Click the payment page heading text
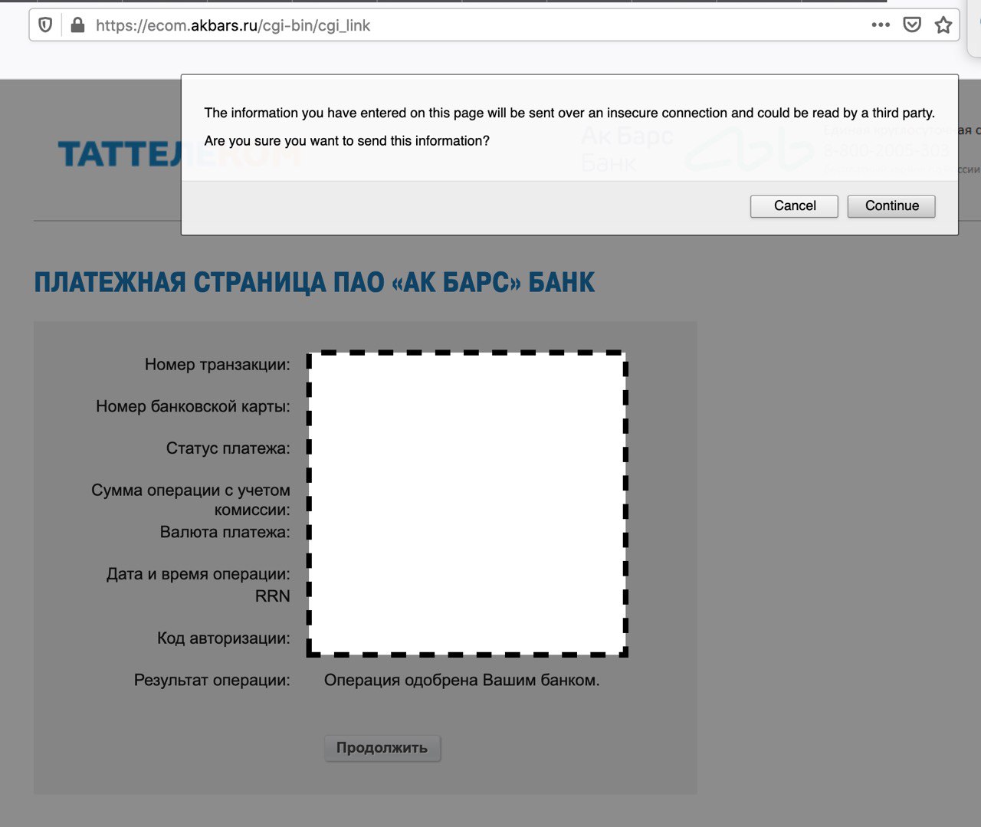 (314, 282)
